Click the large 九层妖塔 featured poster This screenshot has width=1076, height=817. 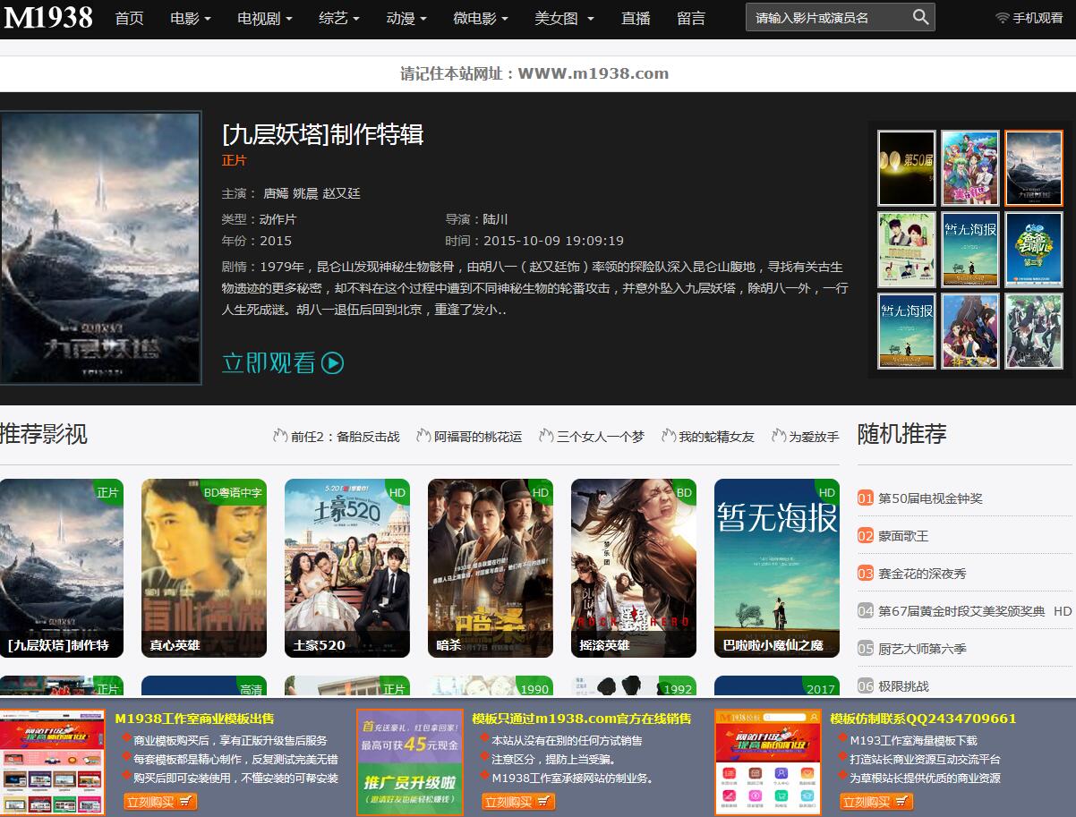[100, 248]
